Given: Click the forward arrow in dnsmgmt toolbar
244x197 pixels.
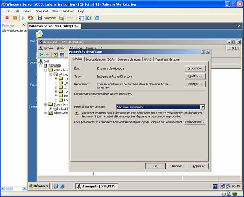Looking at the screenshot, I should coord(47,55).
